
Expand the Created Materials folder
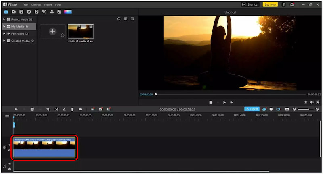4,41
